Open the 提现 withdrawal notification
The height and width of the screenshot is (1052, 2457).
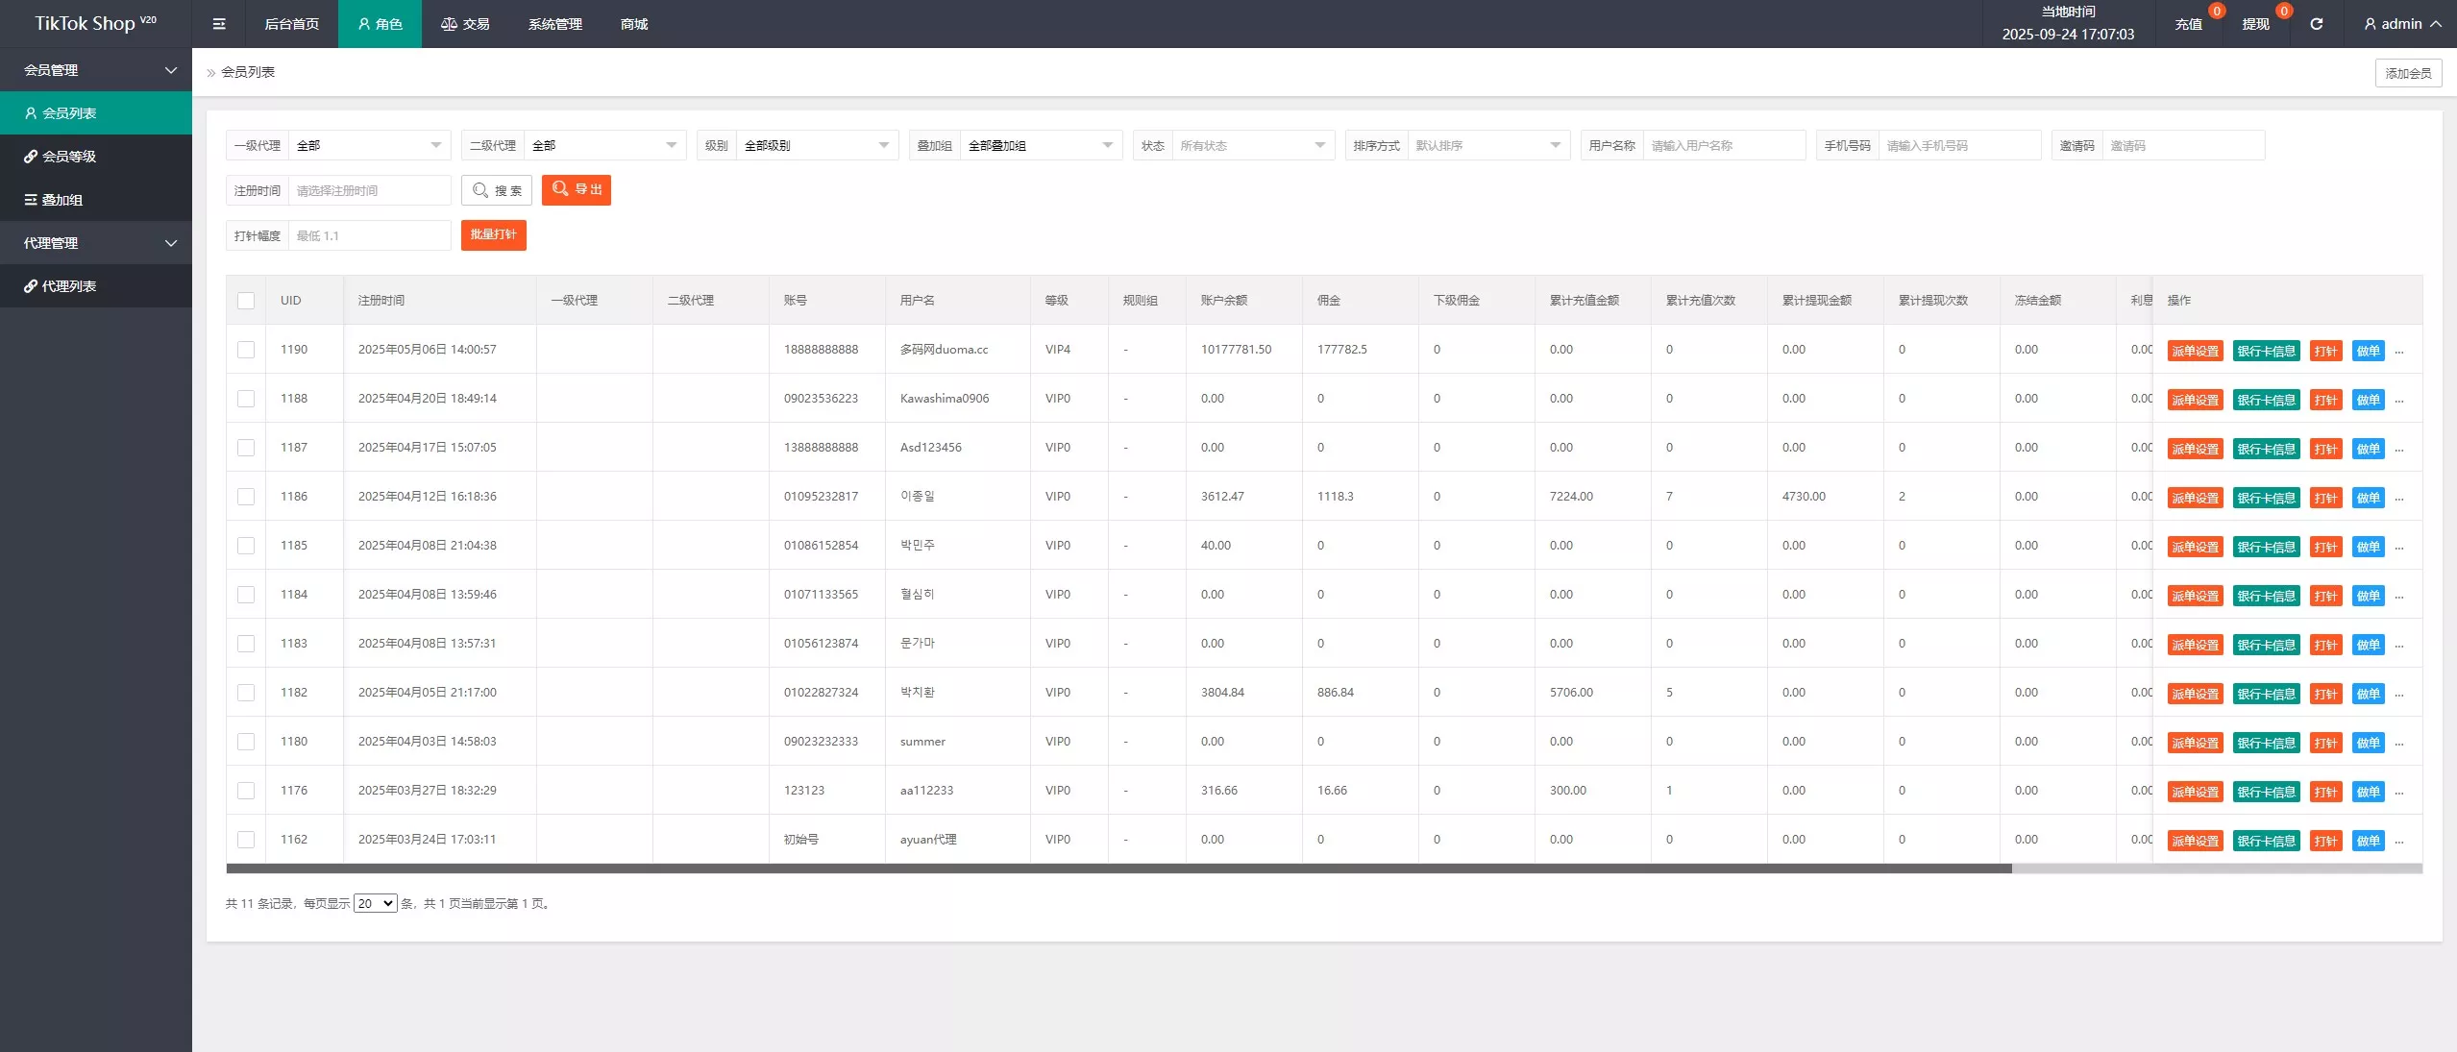pos(2255,24)
